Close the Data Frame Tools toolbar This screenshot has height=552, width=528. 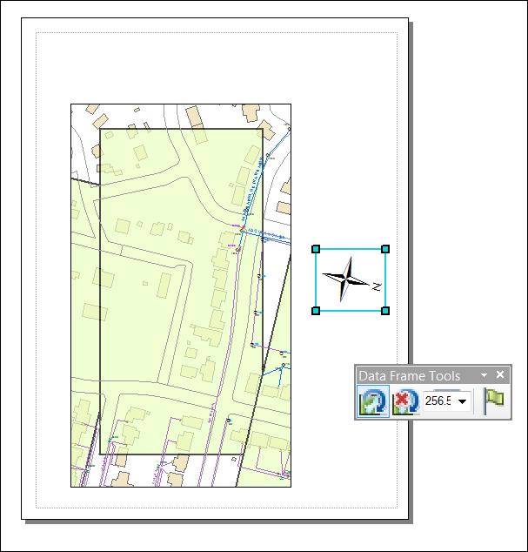[x=500, y=374]
